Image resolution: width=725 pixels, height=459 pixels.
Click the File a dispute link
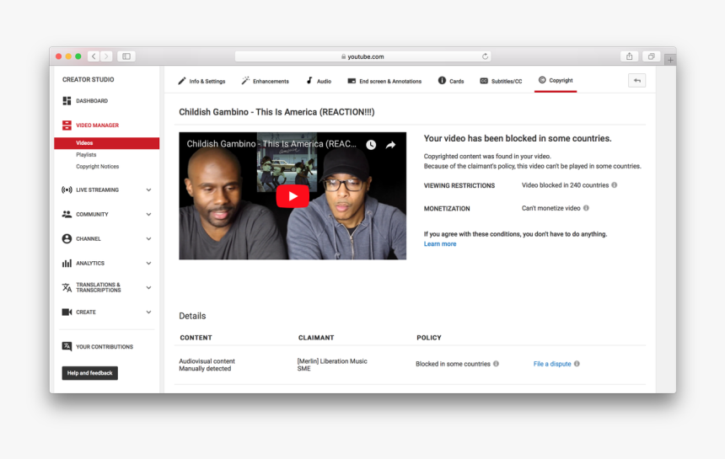click(552, 364)
